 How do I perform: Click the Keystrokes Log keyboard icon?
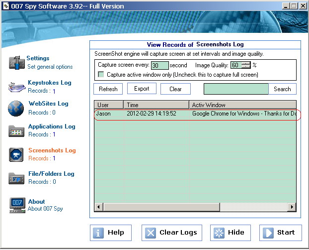coord(16,87)
